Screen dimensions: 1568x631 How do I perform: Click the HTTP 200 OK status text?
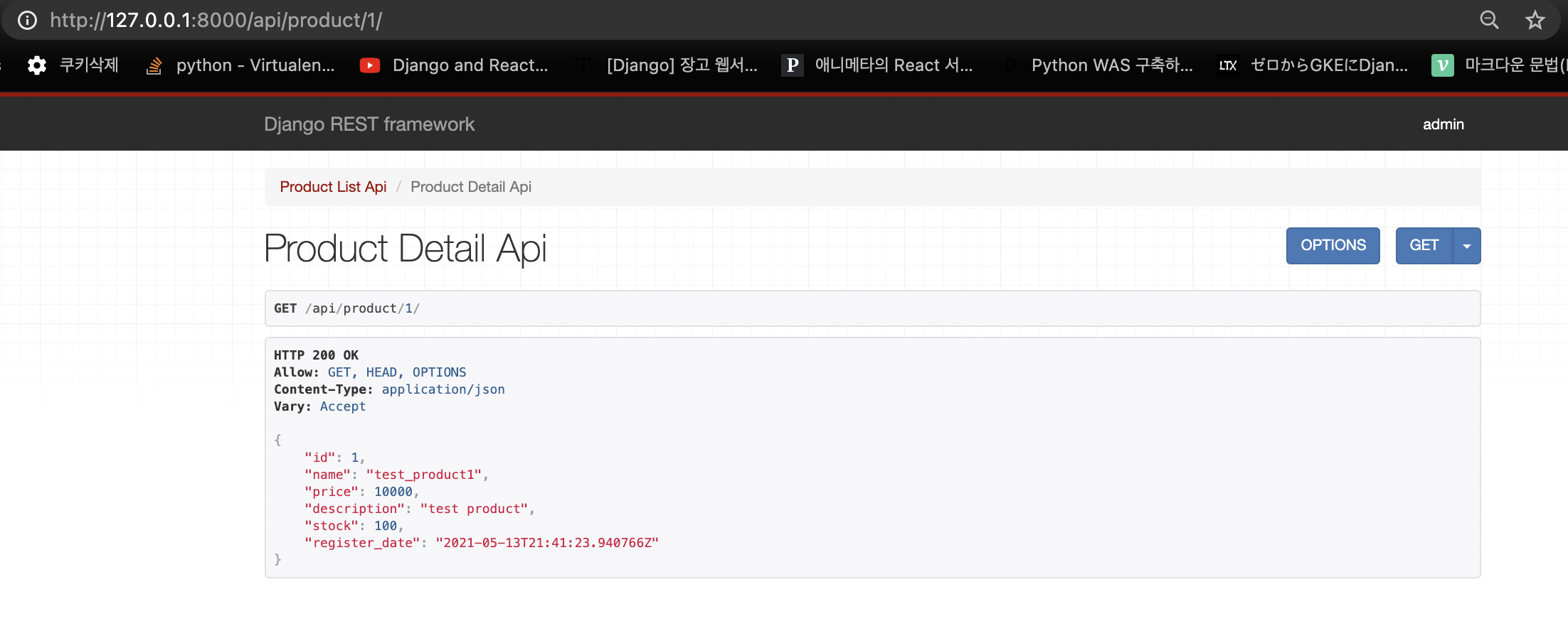coord(316,355)
